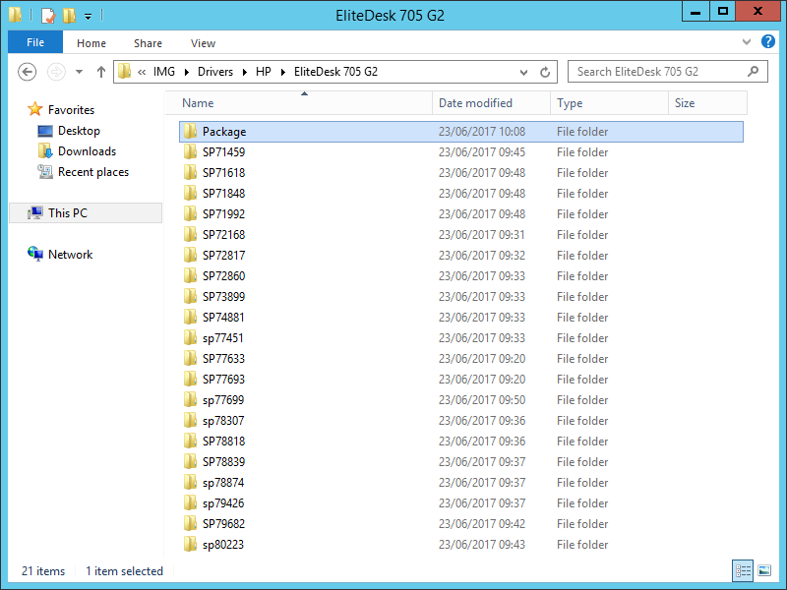Screen dimensions: 787x590
Task: Select the SP77693 folder icon
Action: (190, 380)
